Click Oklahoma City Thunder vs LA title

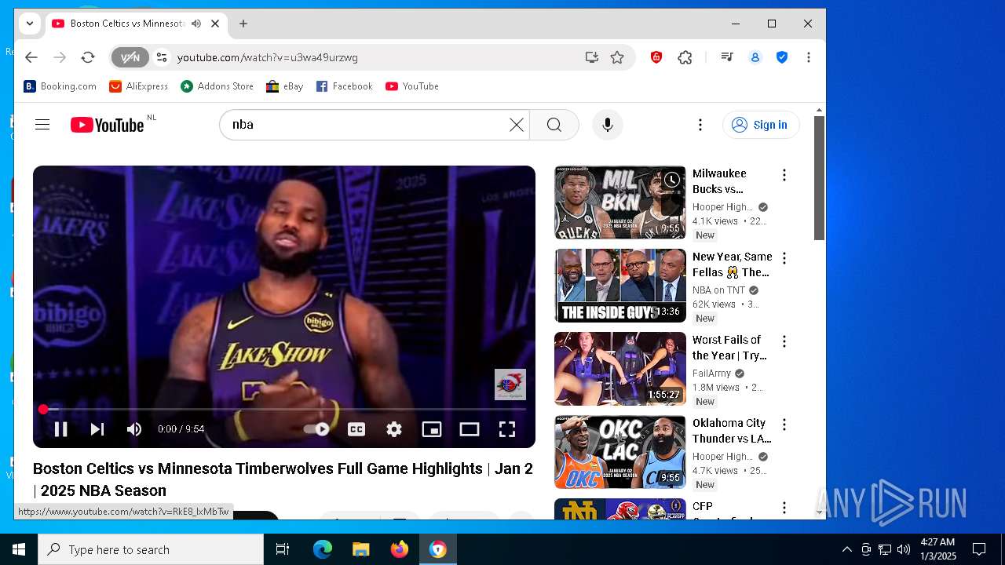point(732,431)
